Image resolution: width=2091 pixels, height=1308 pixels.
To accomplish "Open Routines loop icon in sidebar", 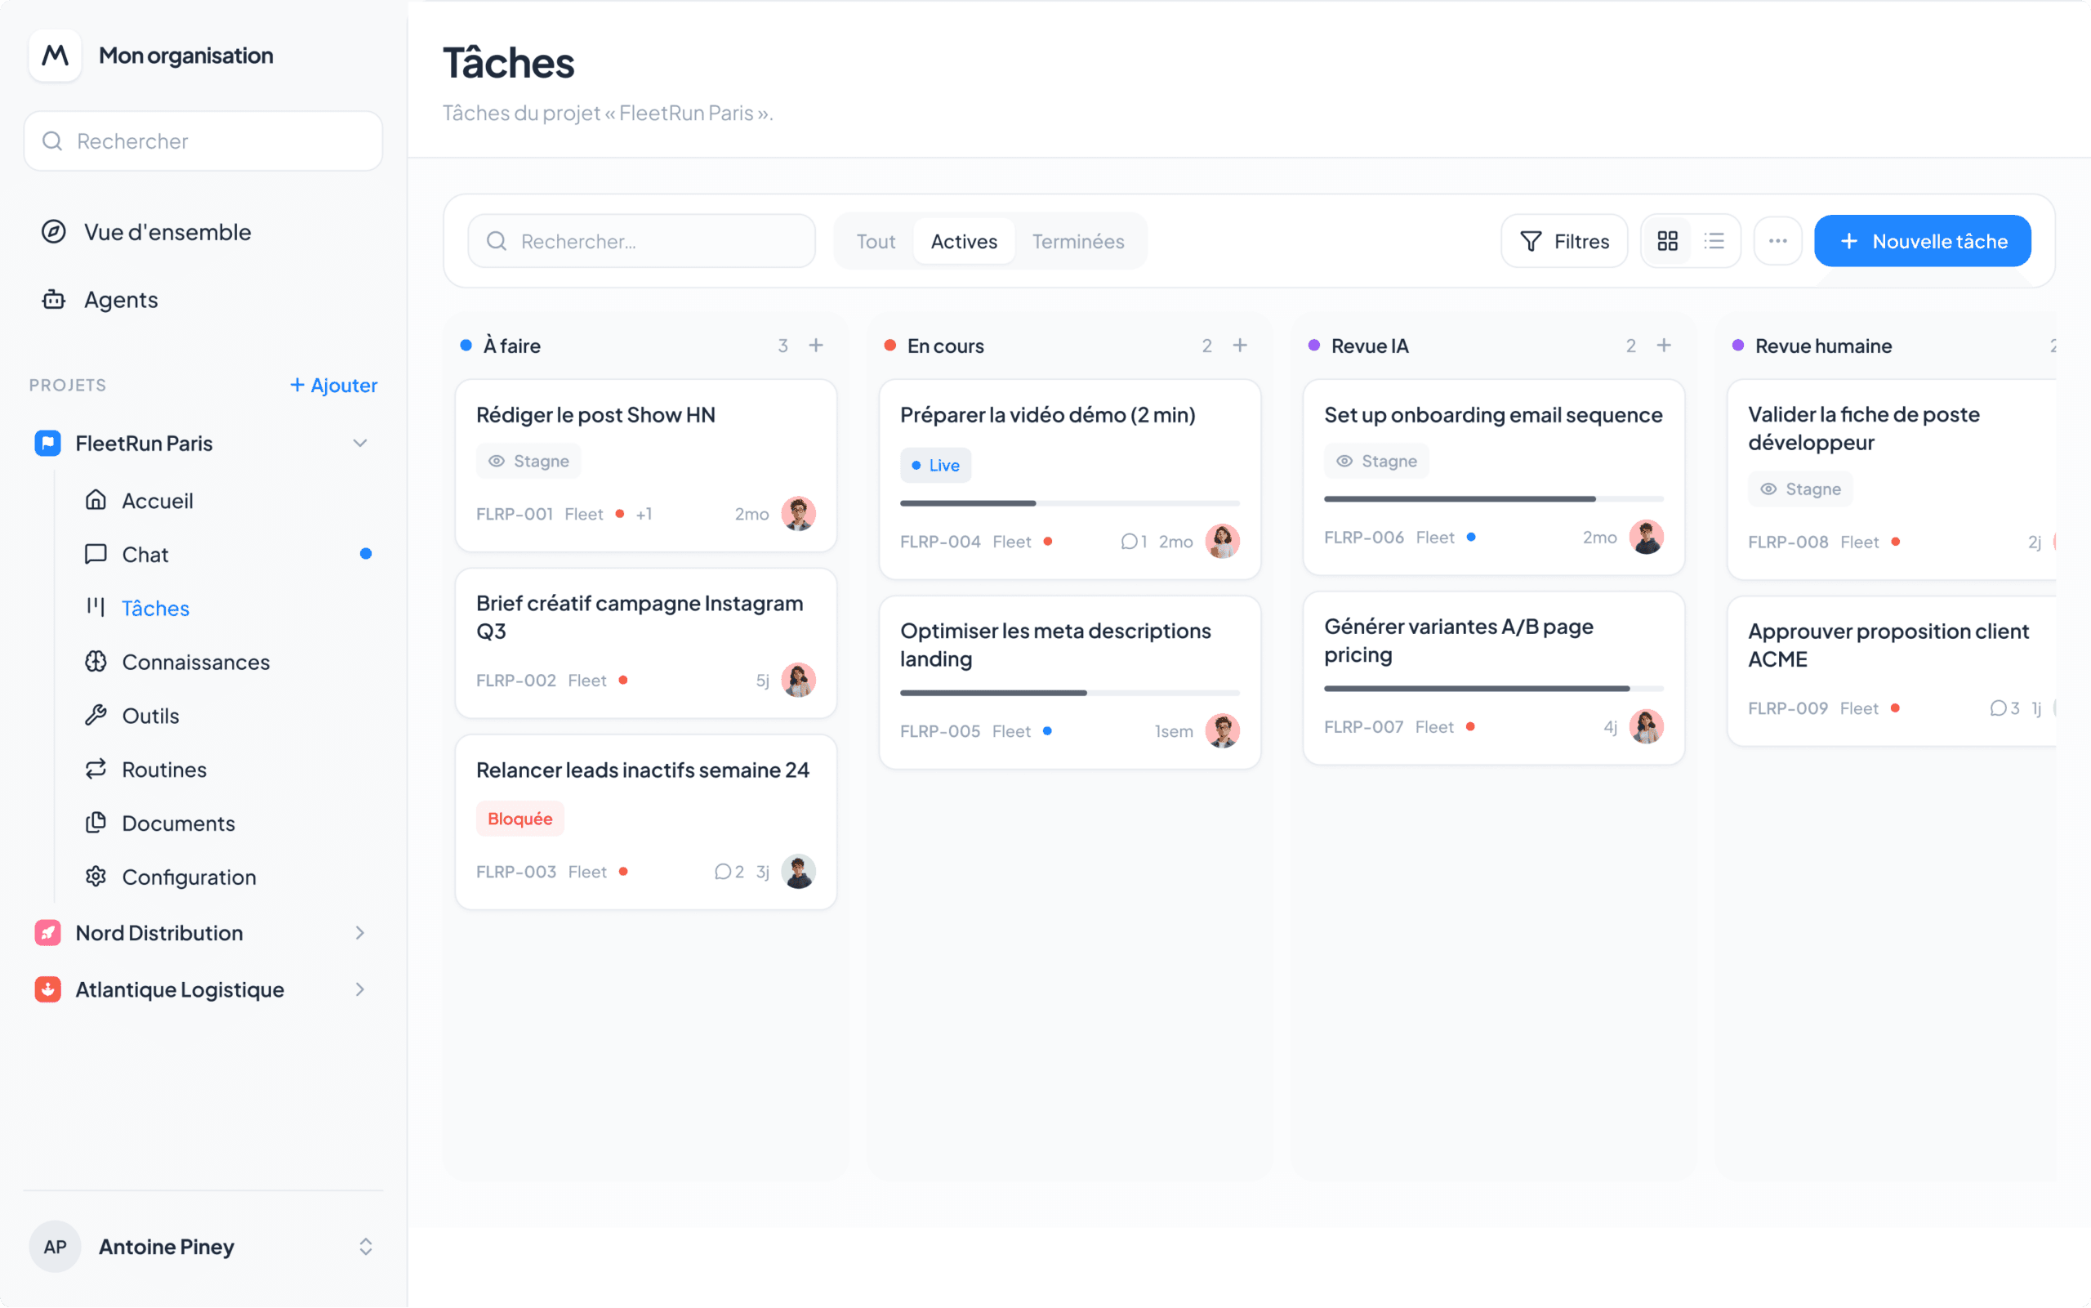I will 96,769.
